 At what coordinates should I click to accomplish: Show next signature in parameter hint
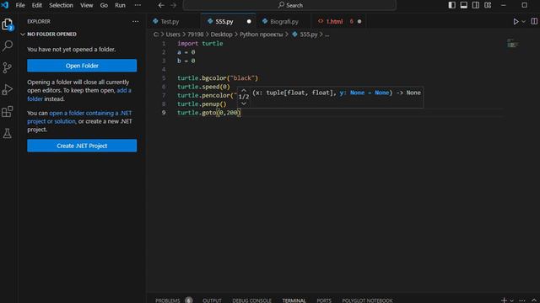click(244, 104)
